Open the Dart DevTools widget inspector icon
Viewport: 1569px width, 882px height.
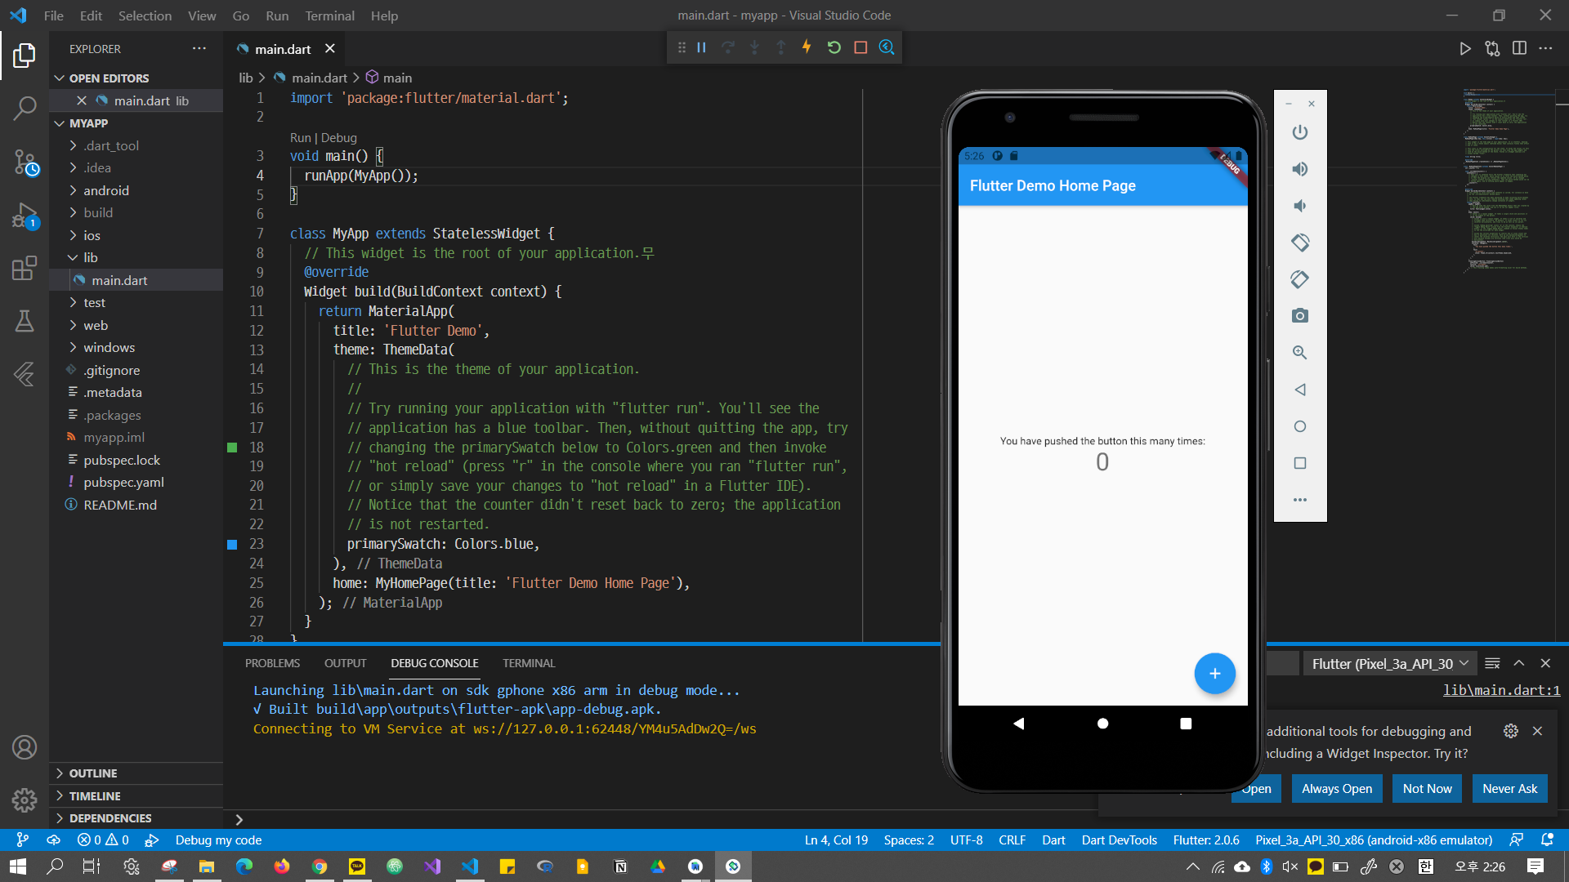(887, 47)
